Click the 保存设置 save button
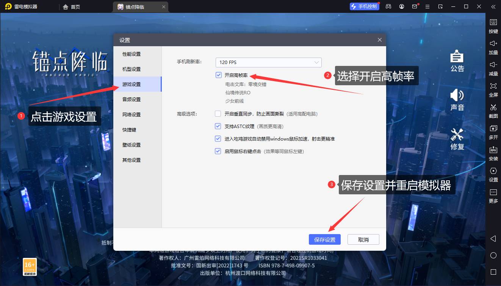The height and width of the screenshot is (286, 501). (325, 240)
